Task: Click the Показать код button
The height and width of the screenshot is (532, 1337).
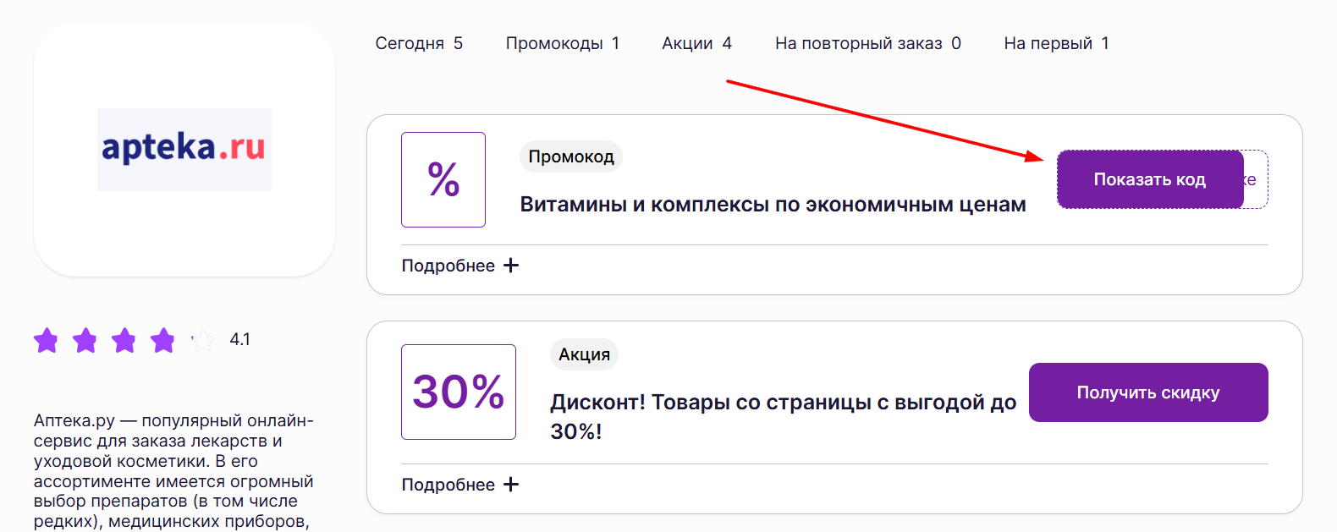Action: [1150, 178]
